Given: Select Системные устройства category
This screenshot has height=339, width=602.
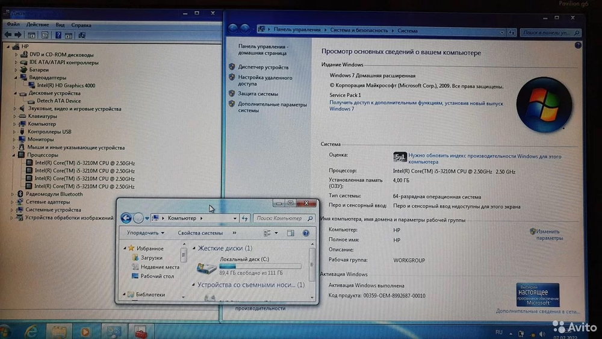Looking at the screenshot, I should [x=53, y=210].
